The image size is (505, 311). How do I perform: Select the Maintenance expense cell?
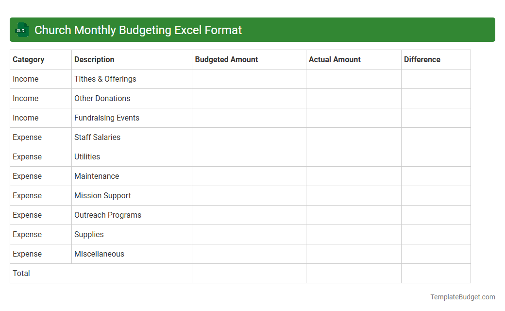point(97,176)
